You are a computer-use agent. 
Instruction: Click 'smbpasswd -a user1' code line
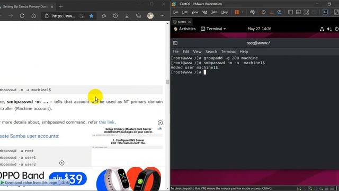point(18,158)
